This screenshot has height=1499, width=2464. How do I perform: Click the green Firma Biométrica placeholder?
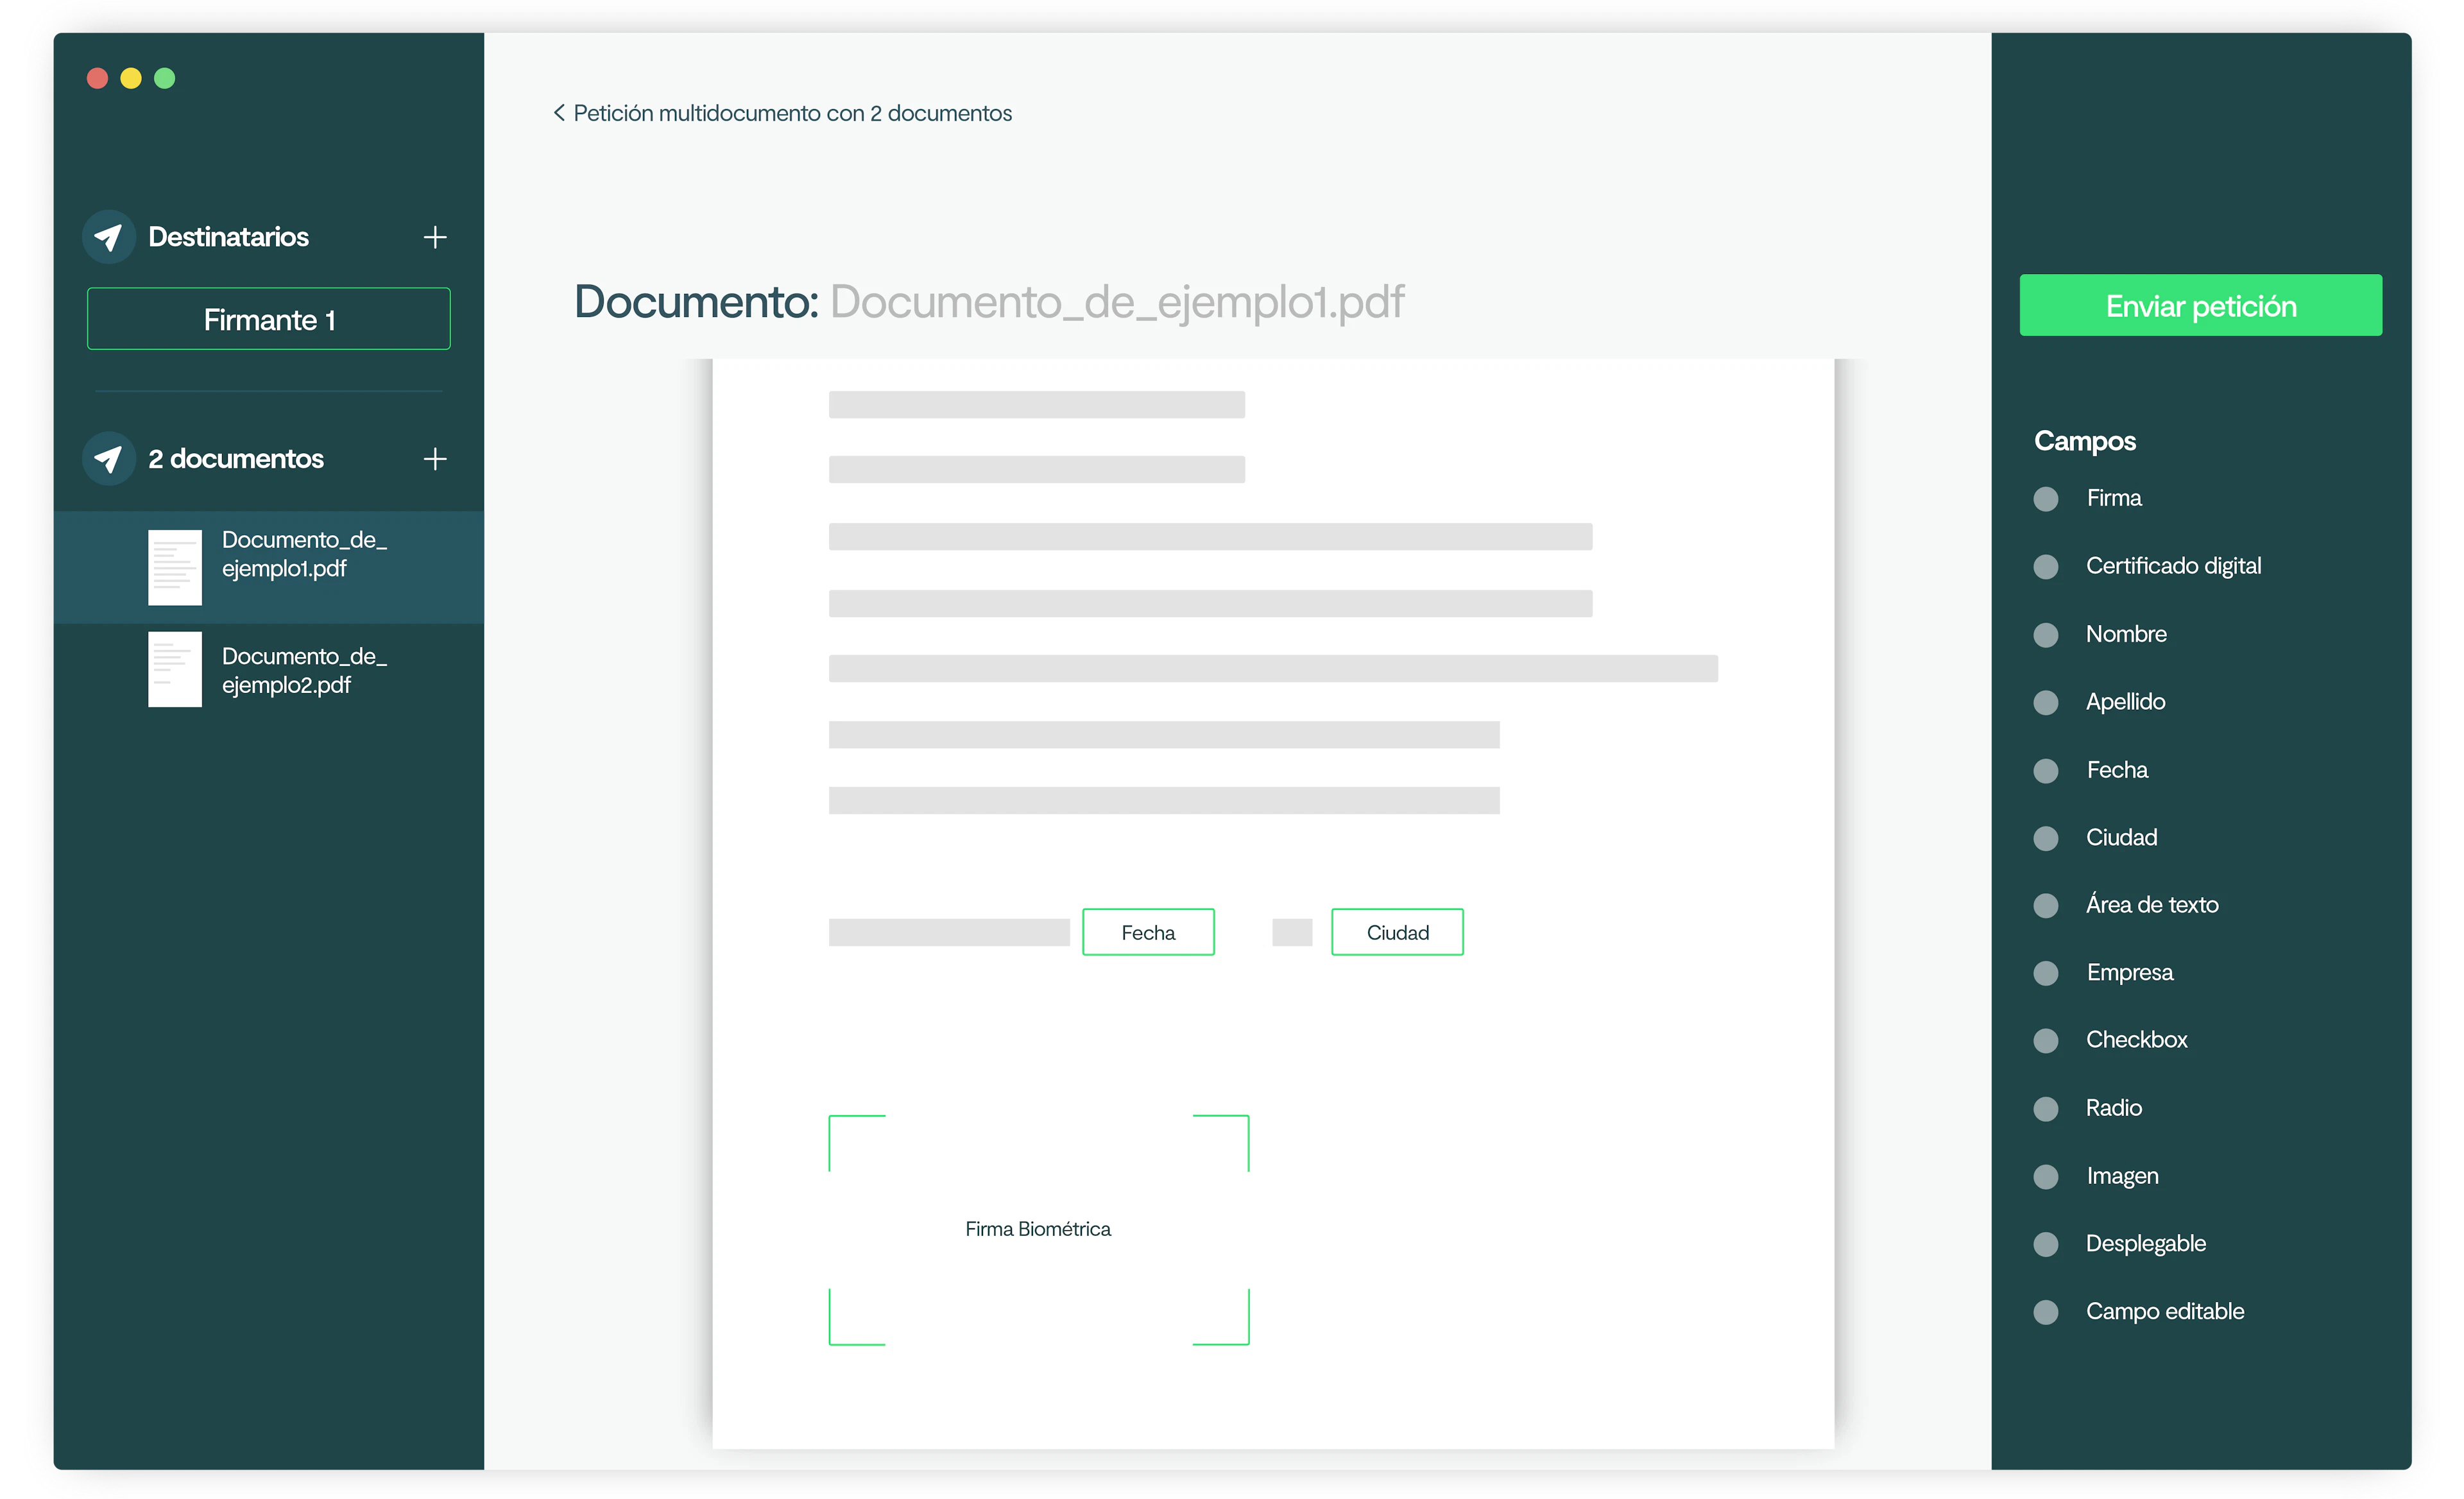(x=1038, y=1229)
